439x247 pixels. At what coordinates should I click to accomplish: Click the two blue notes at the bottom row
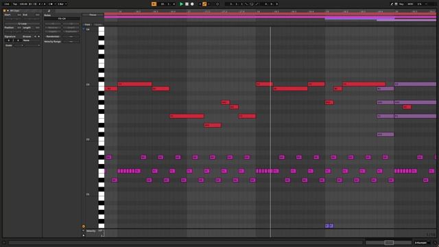(x=329, y=226)
